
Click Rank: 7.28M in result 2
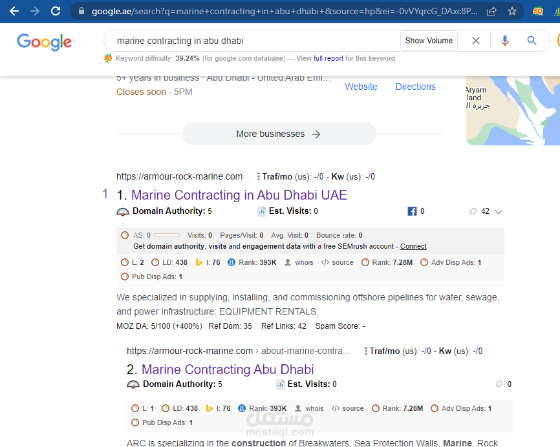397,408
